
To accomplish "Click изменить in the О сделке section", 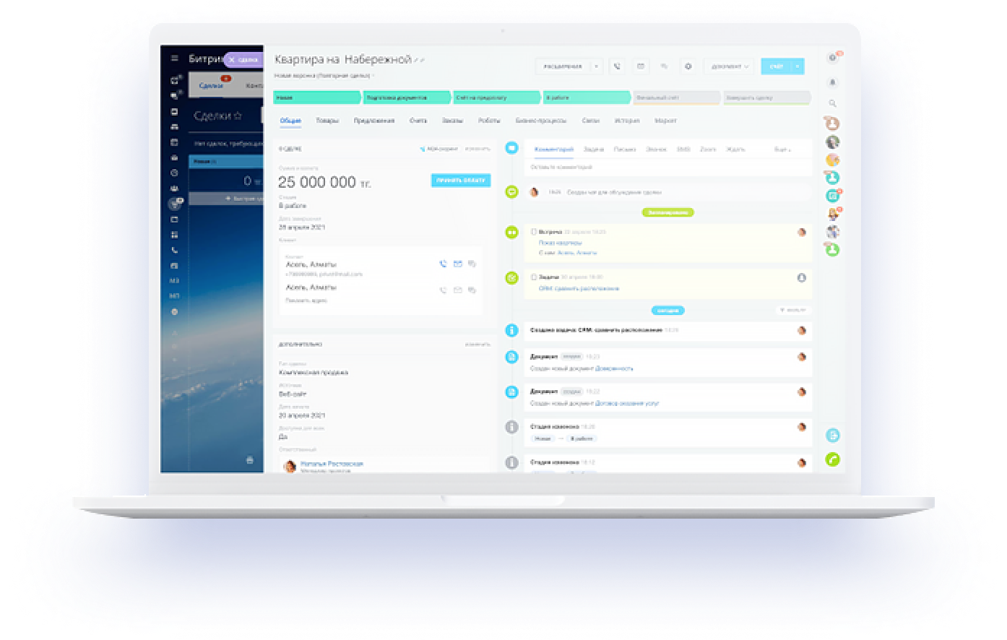I will [x=477, y=149].
